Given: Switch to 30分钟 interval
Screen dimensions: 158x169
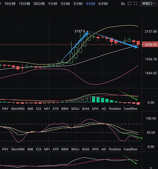Looking at the screenshot, I should pyautogui.click(x=39, y=4).
